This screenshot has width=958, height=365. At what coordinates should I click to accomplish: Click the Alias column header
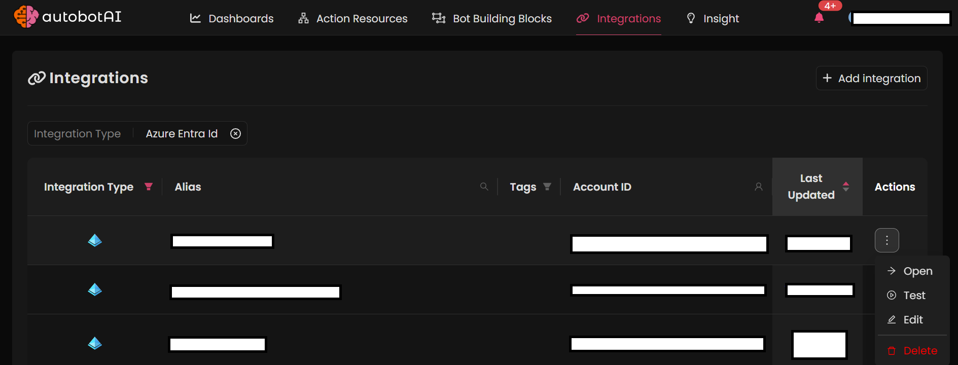point(188,187)
